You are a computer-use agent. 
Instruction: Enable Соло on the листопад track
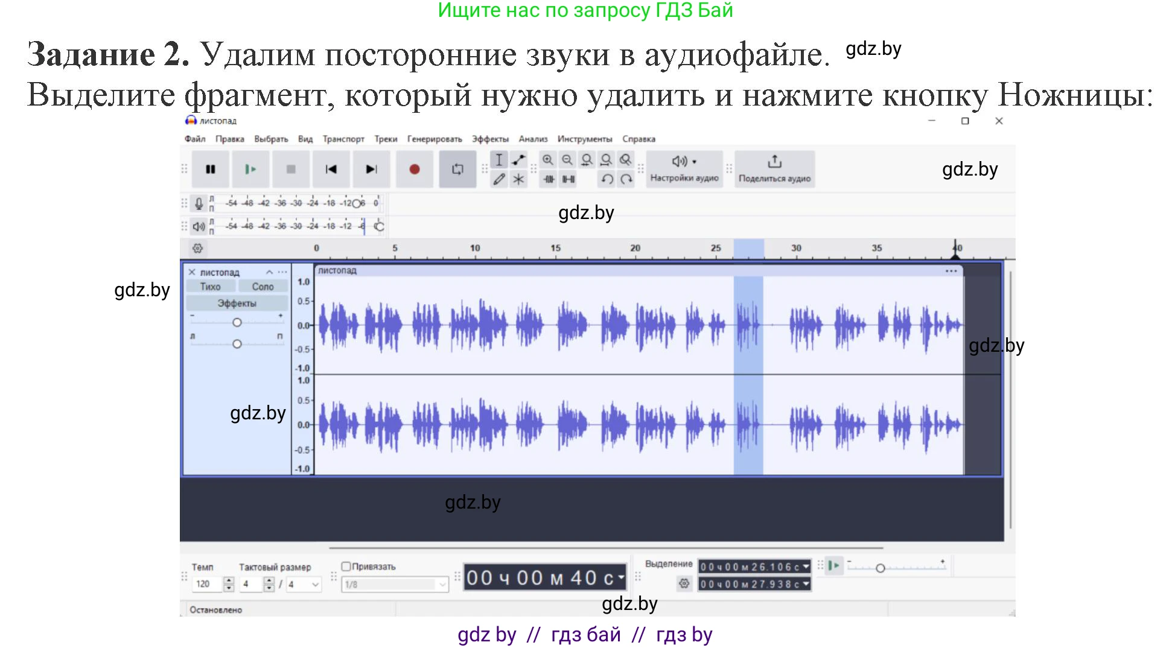coord(263,286)
